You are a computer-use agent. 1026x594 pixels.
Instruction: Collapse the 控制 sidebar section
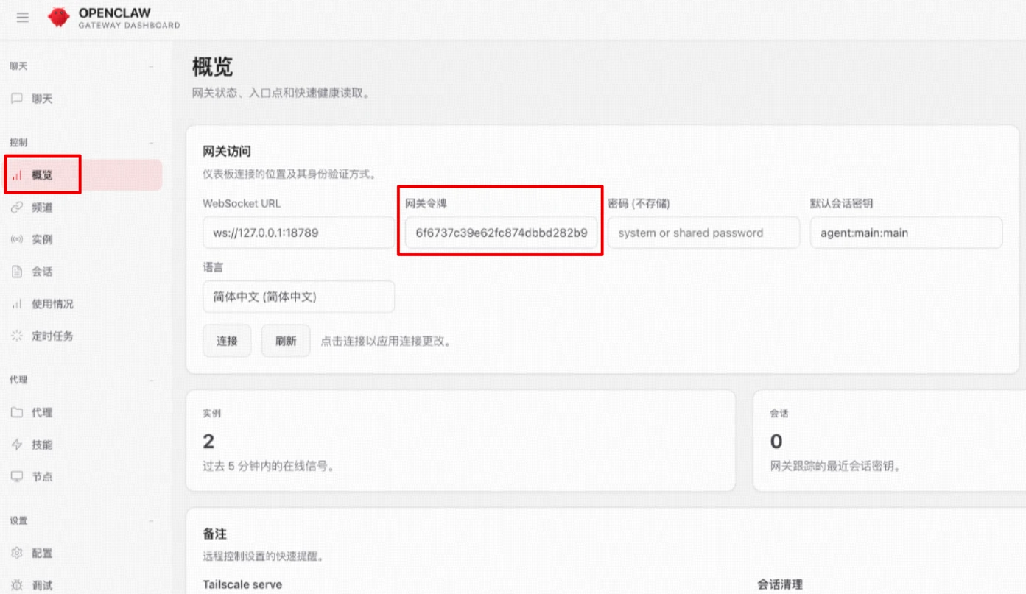pyautogui.click(x=152, y=143)
